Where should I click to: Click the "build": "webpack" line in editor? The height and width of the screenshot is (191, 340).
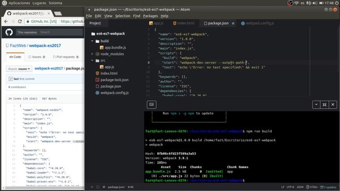click(x=180, y=58)
